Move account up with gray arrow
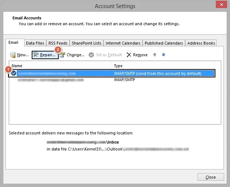Image resolution: width=230 pixels, height=187 pixels. (155, 55)
